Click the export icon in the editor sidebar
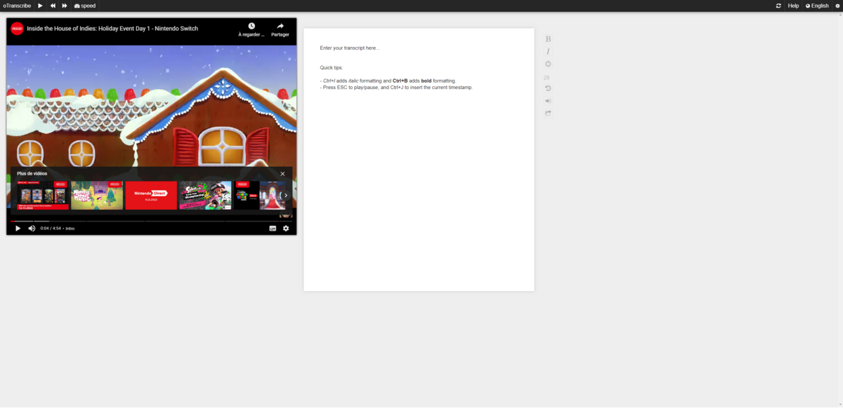This screenshot has height=413, width=843. tap(548, 113)
